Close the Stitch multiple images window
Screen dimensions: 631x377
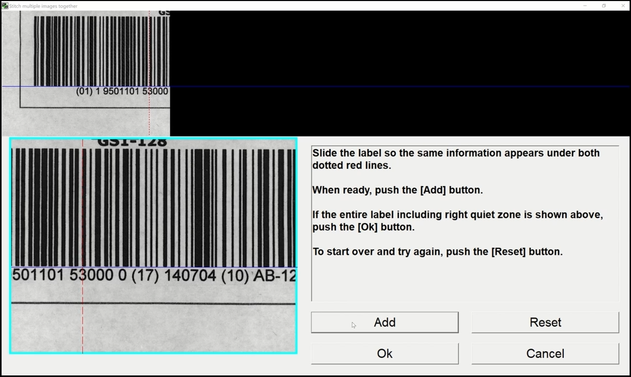[623, 6]
